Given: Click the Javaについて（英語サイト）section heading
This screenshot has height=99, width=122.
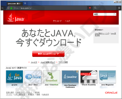Looking at the screenshot, I should [x=16, y=68].
